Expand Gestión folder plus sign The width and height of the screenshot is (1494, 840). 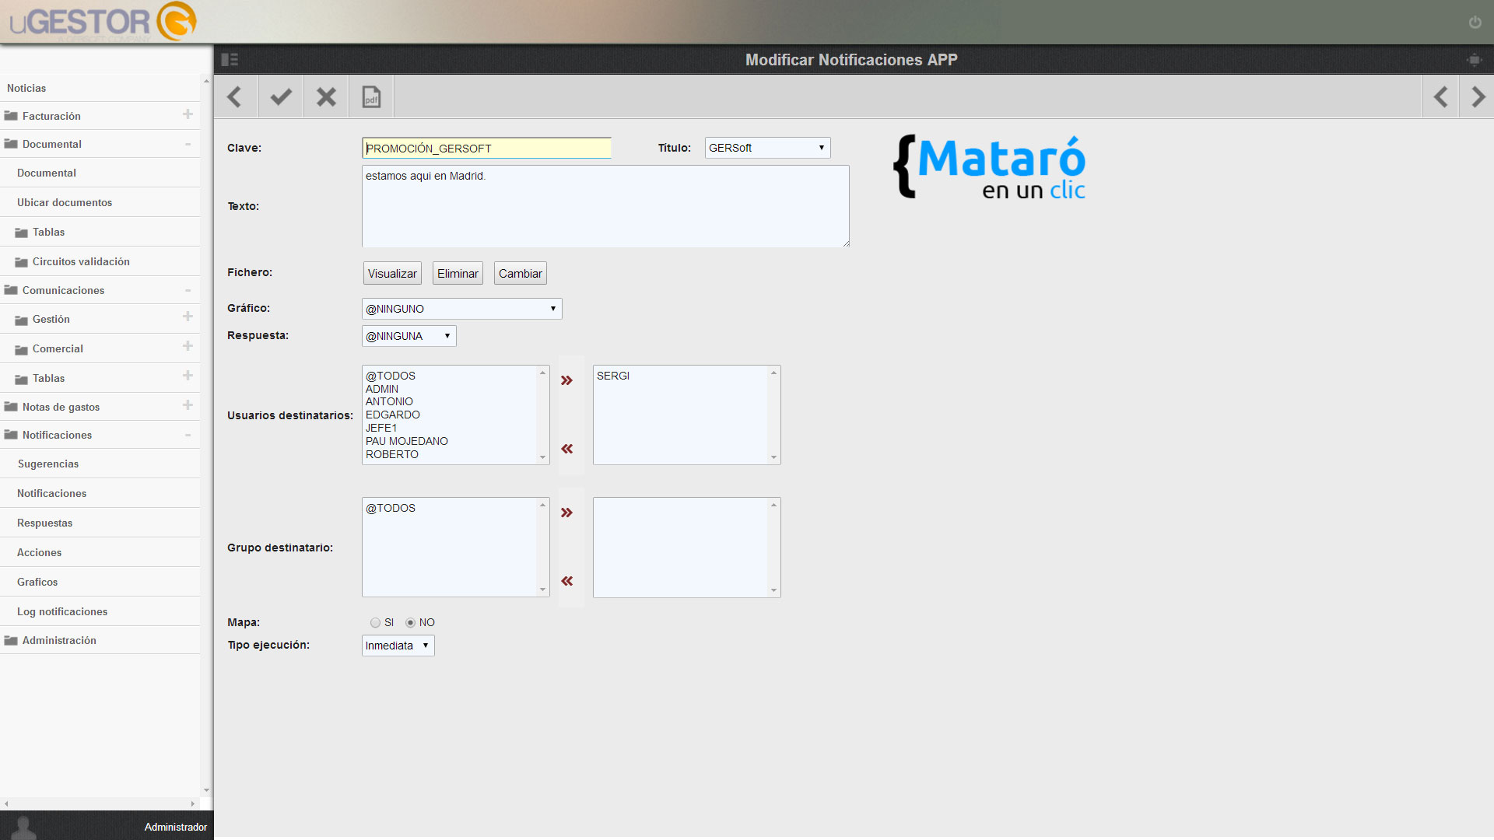[188, 317]
